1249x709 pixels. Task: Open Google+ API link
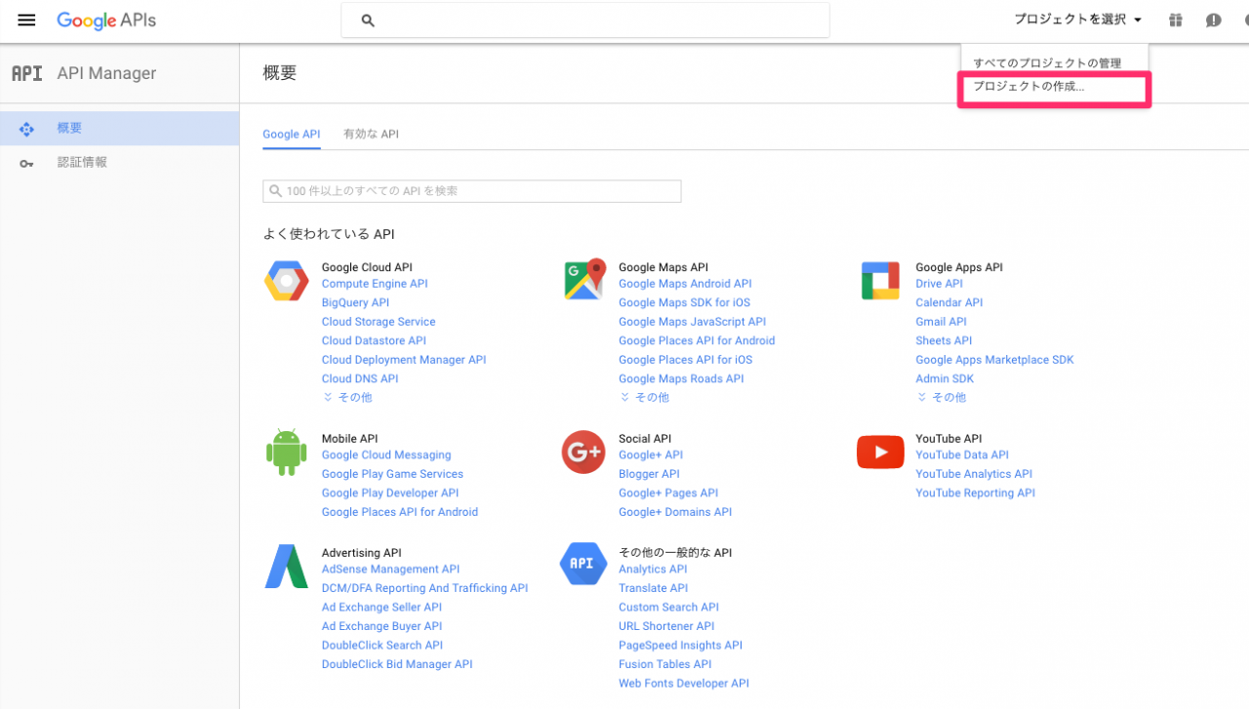pyautogui.click(x=651, y=454)
